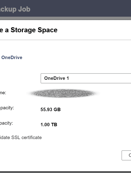Click the OneDrive 1 name input field
The image size is (131, 173).
click(x=86, y=78)
